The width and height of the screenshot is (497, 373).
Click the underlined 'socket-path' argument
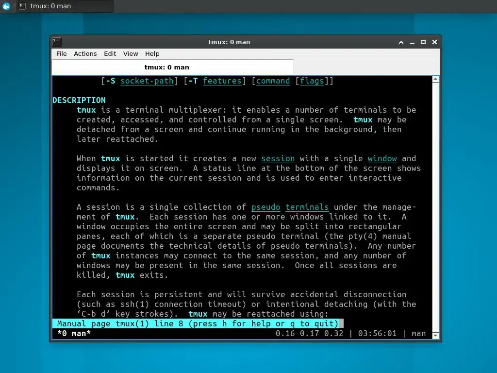click(x=147, y=81)
